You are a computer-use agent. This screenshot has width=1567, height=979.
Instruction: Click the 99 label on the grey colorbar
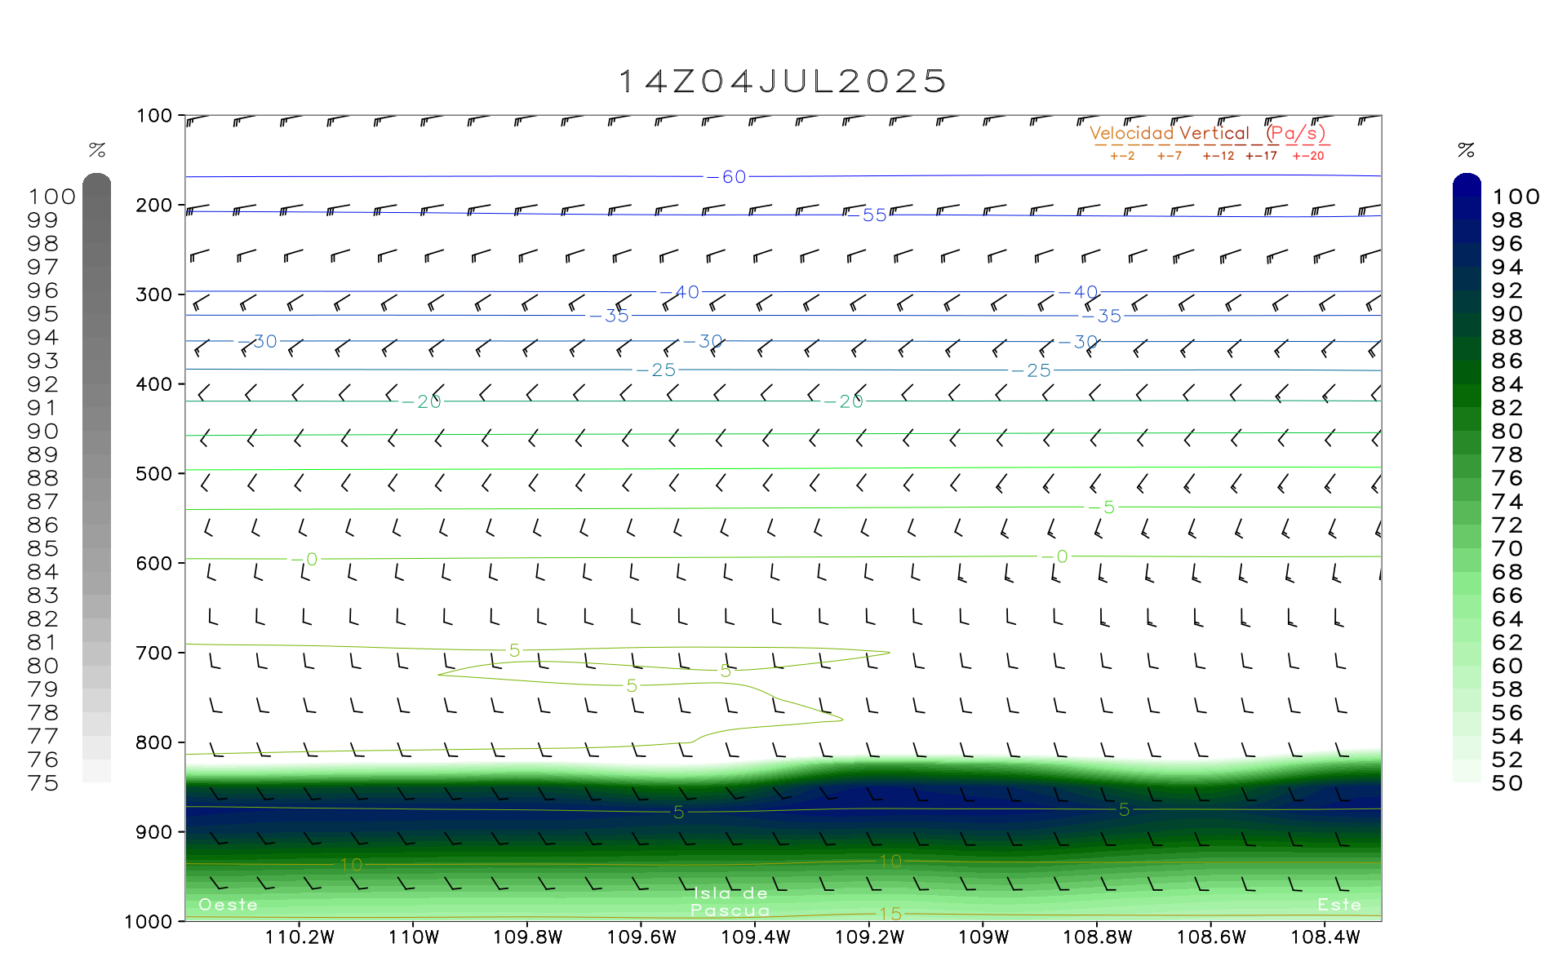[43, 220]
